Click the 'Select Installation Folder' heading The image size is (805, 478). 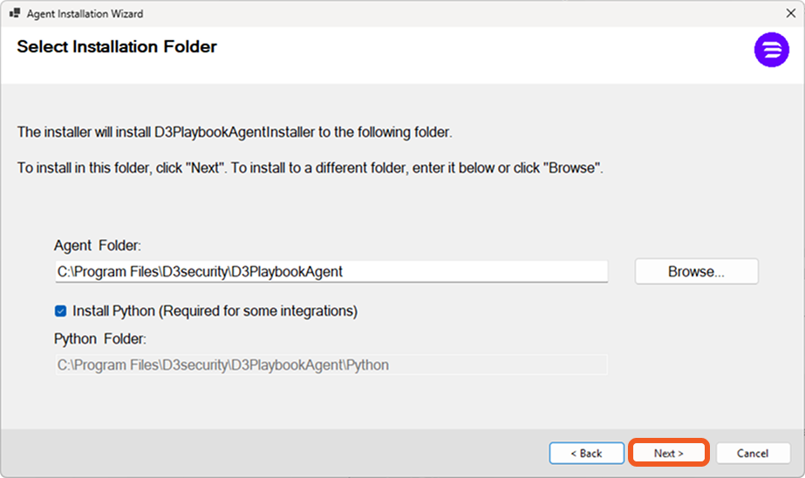pos(117,47)
